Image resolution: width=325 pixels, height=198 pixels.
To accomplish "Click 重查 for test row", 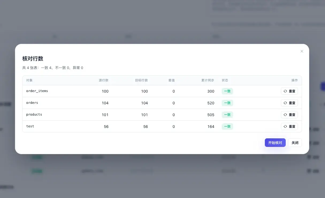I will (x=289, y=127).
